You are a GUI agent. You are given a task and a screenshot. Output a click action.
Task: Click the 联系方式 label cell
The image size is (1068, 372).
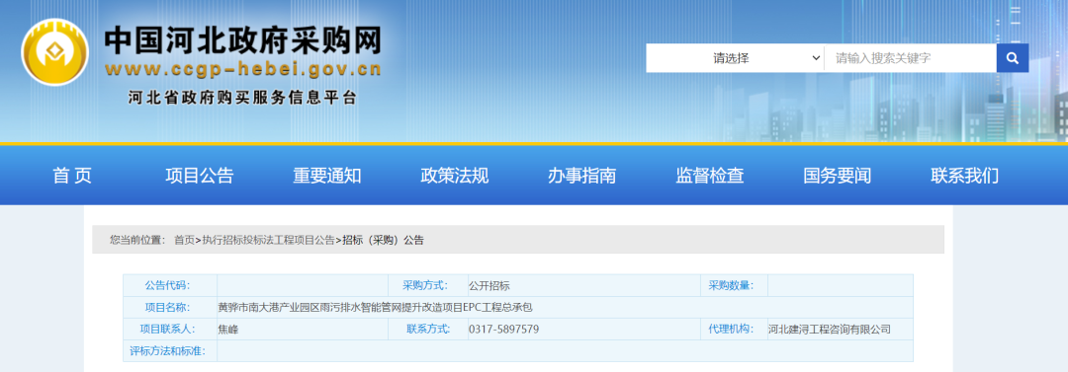click(x=427, y=330)
